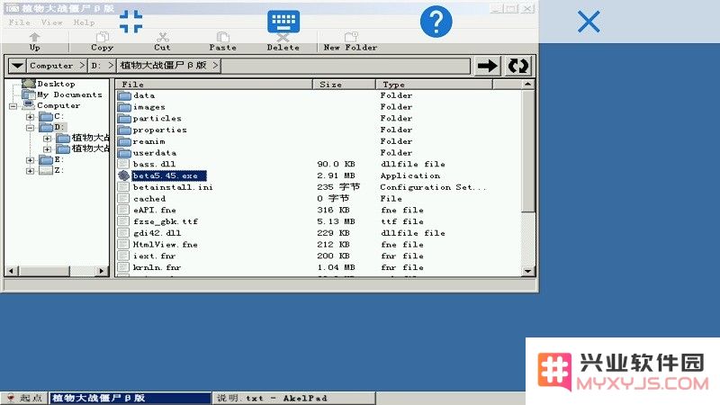The width and height of the screenshot is (720, 405).
Task: Expand the E: drive node
Action: tap(30, 160)
